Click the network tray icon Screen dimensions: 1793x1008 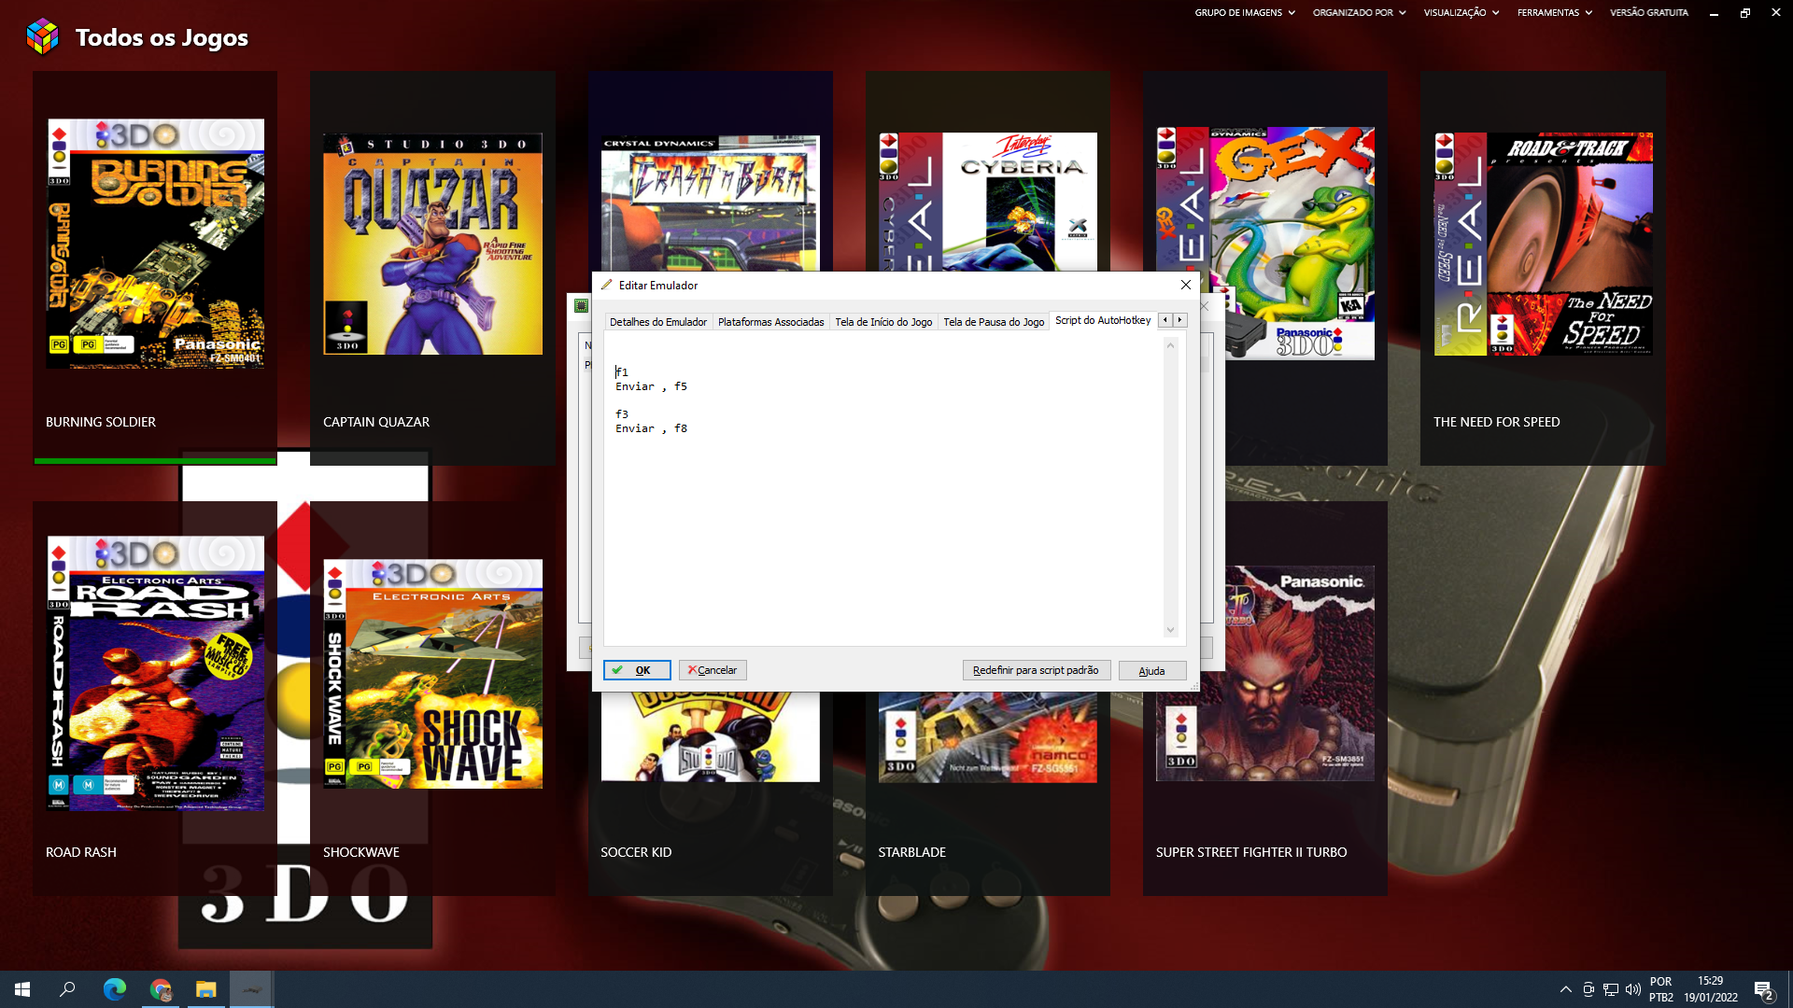tap(1611, 989)
